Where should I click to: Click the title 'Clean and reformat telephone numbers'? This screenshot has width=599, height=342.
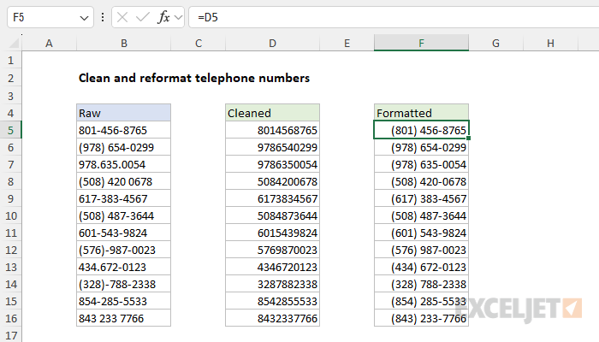coord(194,78)
